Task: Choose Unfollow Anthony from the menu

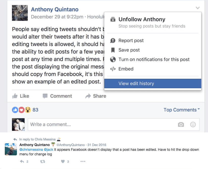Action: [x=142, y=19]
